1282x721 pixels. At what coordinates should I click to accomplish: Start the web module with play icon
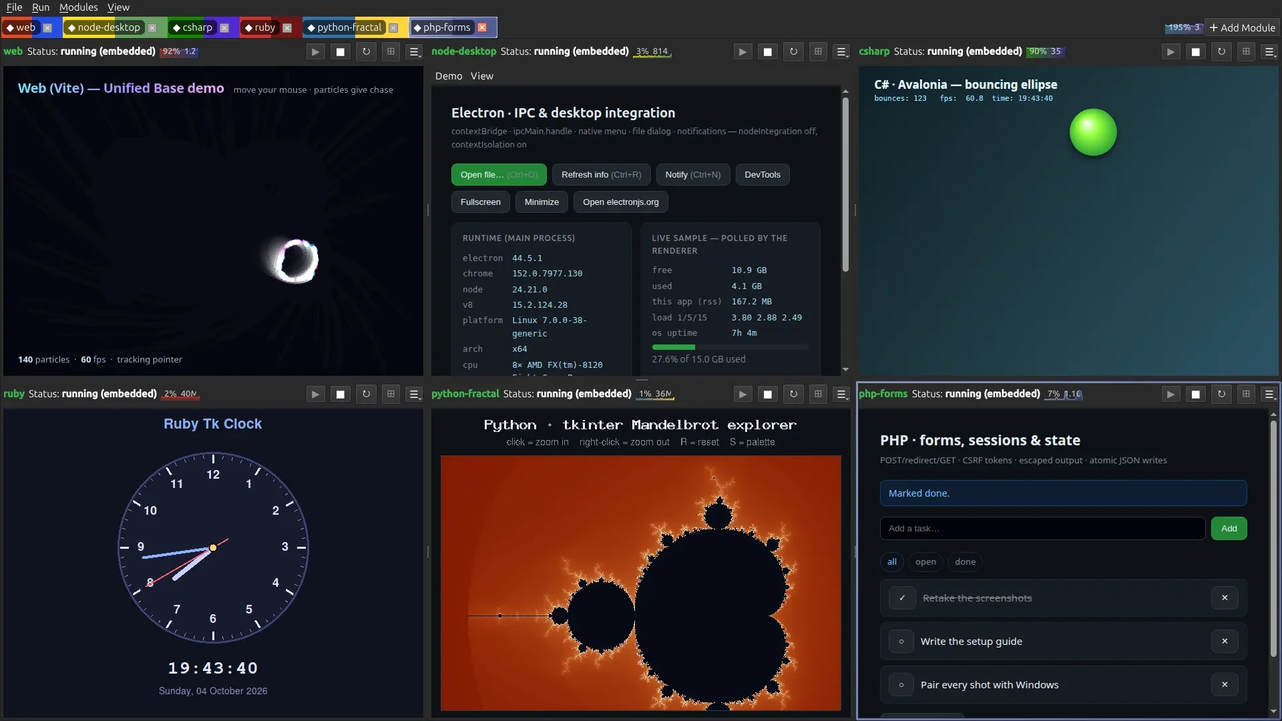[x=315, y=51]
